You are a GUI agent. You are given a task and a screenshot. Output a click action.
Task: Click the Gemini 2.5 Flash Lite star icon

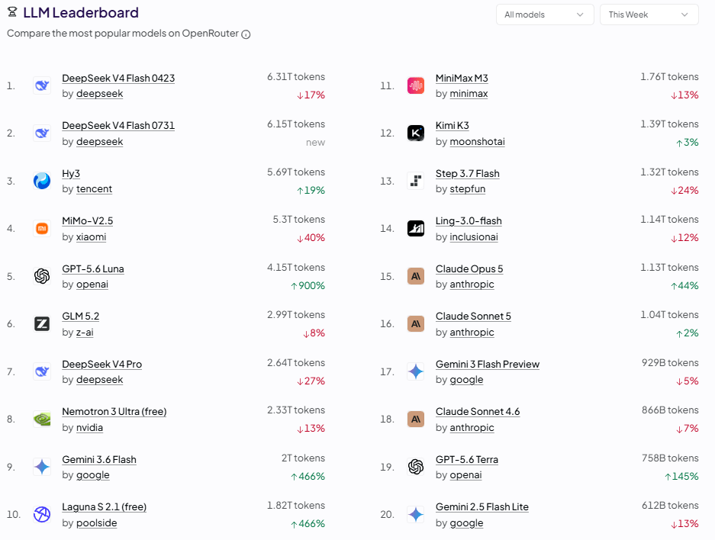pyautogui.click(x=415, y=514)
